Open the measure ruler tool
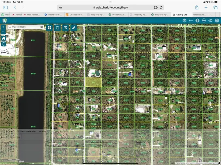221x165 pixels. click(x=73, y=27)
